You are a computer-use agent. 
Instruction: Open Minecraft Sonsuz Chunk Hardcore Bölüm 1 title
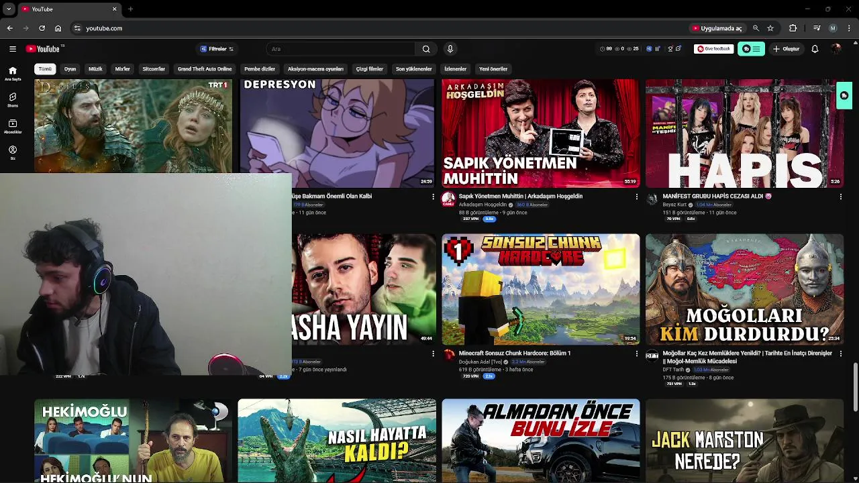pos(515,354)
